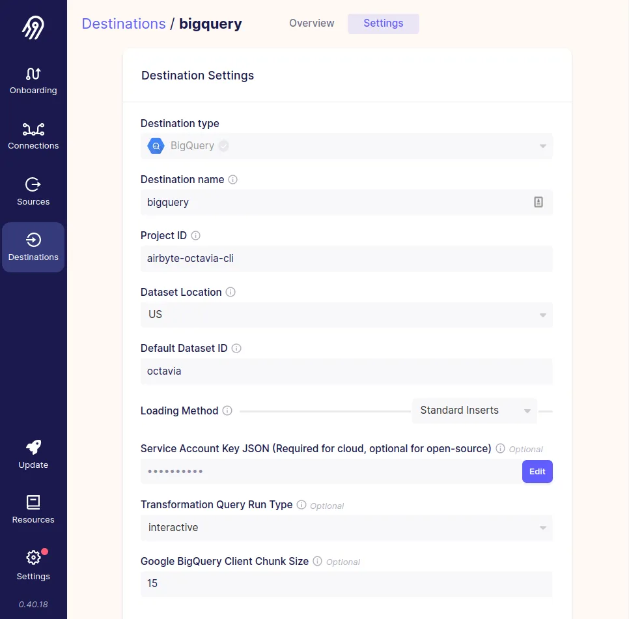Show info for Client Chunk Size
The width and height of the screenshot is (629, 619).
pyautogui.click(x=317, y=561)
